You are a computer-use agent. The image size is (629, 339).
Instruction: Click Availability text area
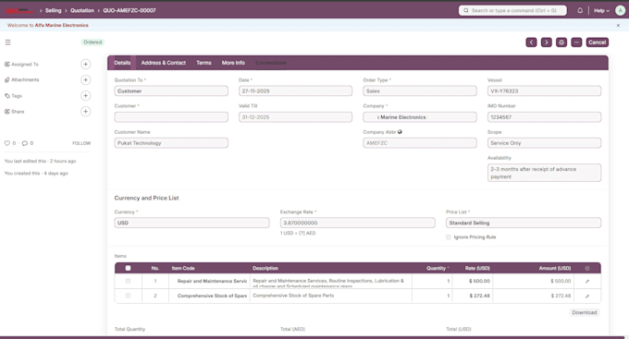point(544,173)
